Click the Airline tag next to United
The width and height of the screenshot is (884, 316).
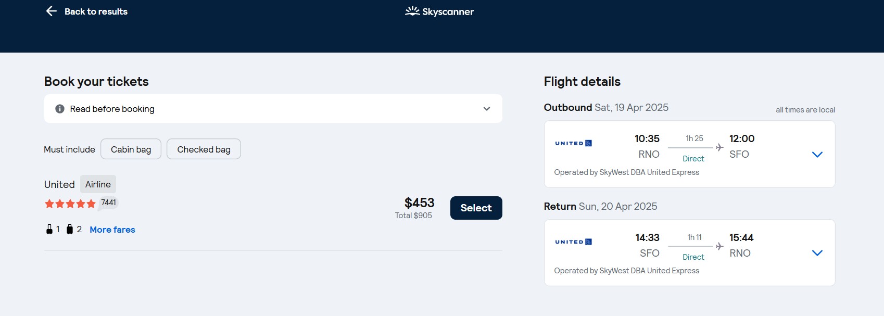pos(98,184)
